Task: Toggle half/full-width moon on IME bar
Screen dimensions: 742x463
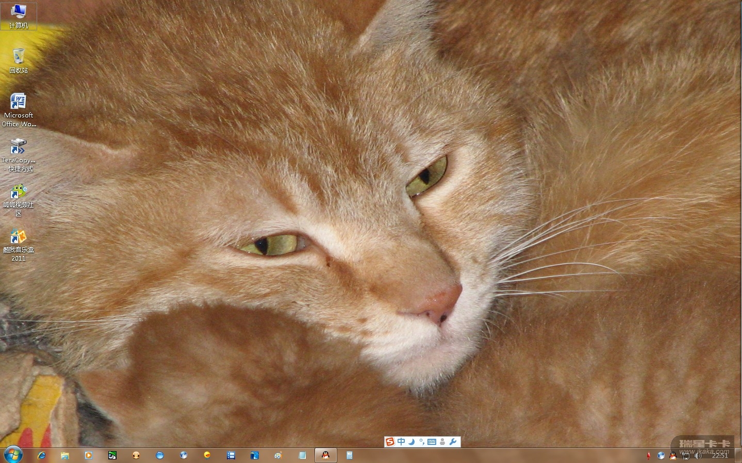Action: 411,442
